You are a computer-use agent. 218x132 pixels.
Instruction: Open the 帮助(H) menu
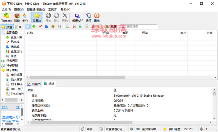coord(65,10)
